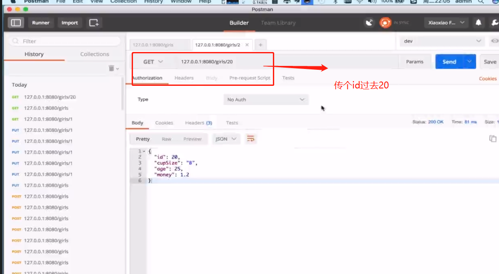Add a new request tab

point(260,45)
